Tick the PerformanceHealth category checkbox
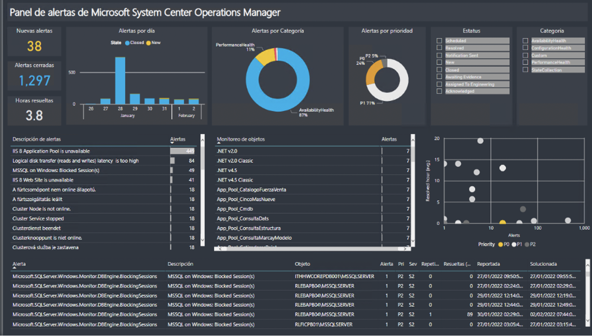 [x=525, y=62]
